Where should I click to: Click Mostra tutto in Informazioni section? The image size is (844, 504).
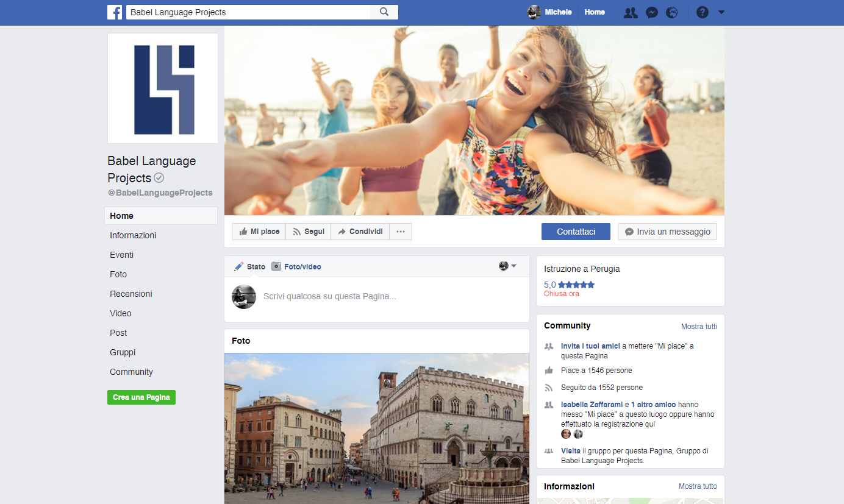(x=698, y=486)
